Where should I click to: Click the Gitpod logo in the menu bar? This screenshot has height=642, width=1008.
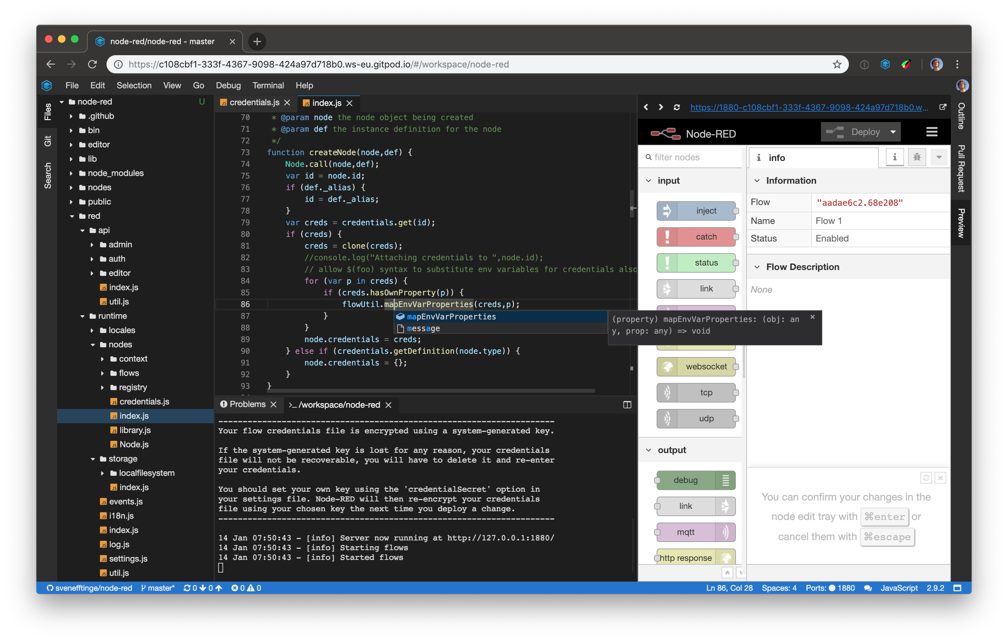(x=47, y=85)
